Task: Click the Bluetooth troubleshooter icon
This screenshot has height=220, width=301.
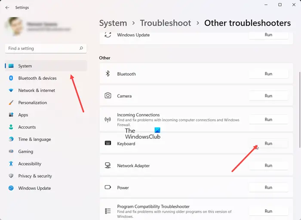Action: click(107, 73)
